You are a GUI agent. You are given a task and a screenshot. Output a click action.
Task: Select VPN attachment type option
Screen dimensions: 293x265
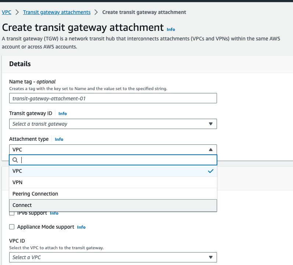click(x=18, y=182)
